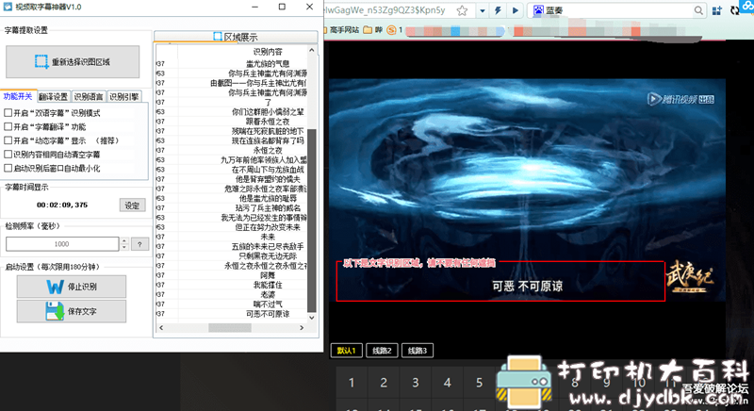754x411 pixels.
Task: Click the ? help button beside frequency
Action: (x=139, y=244)
